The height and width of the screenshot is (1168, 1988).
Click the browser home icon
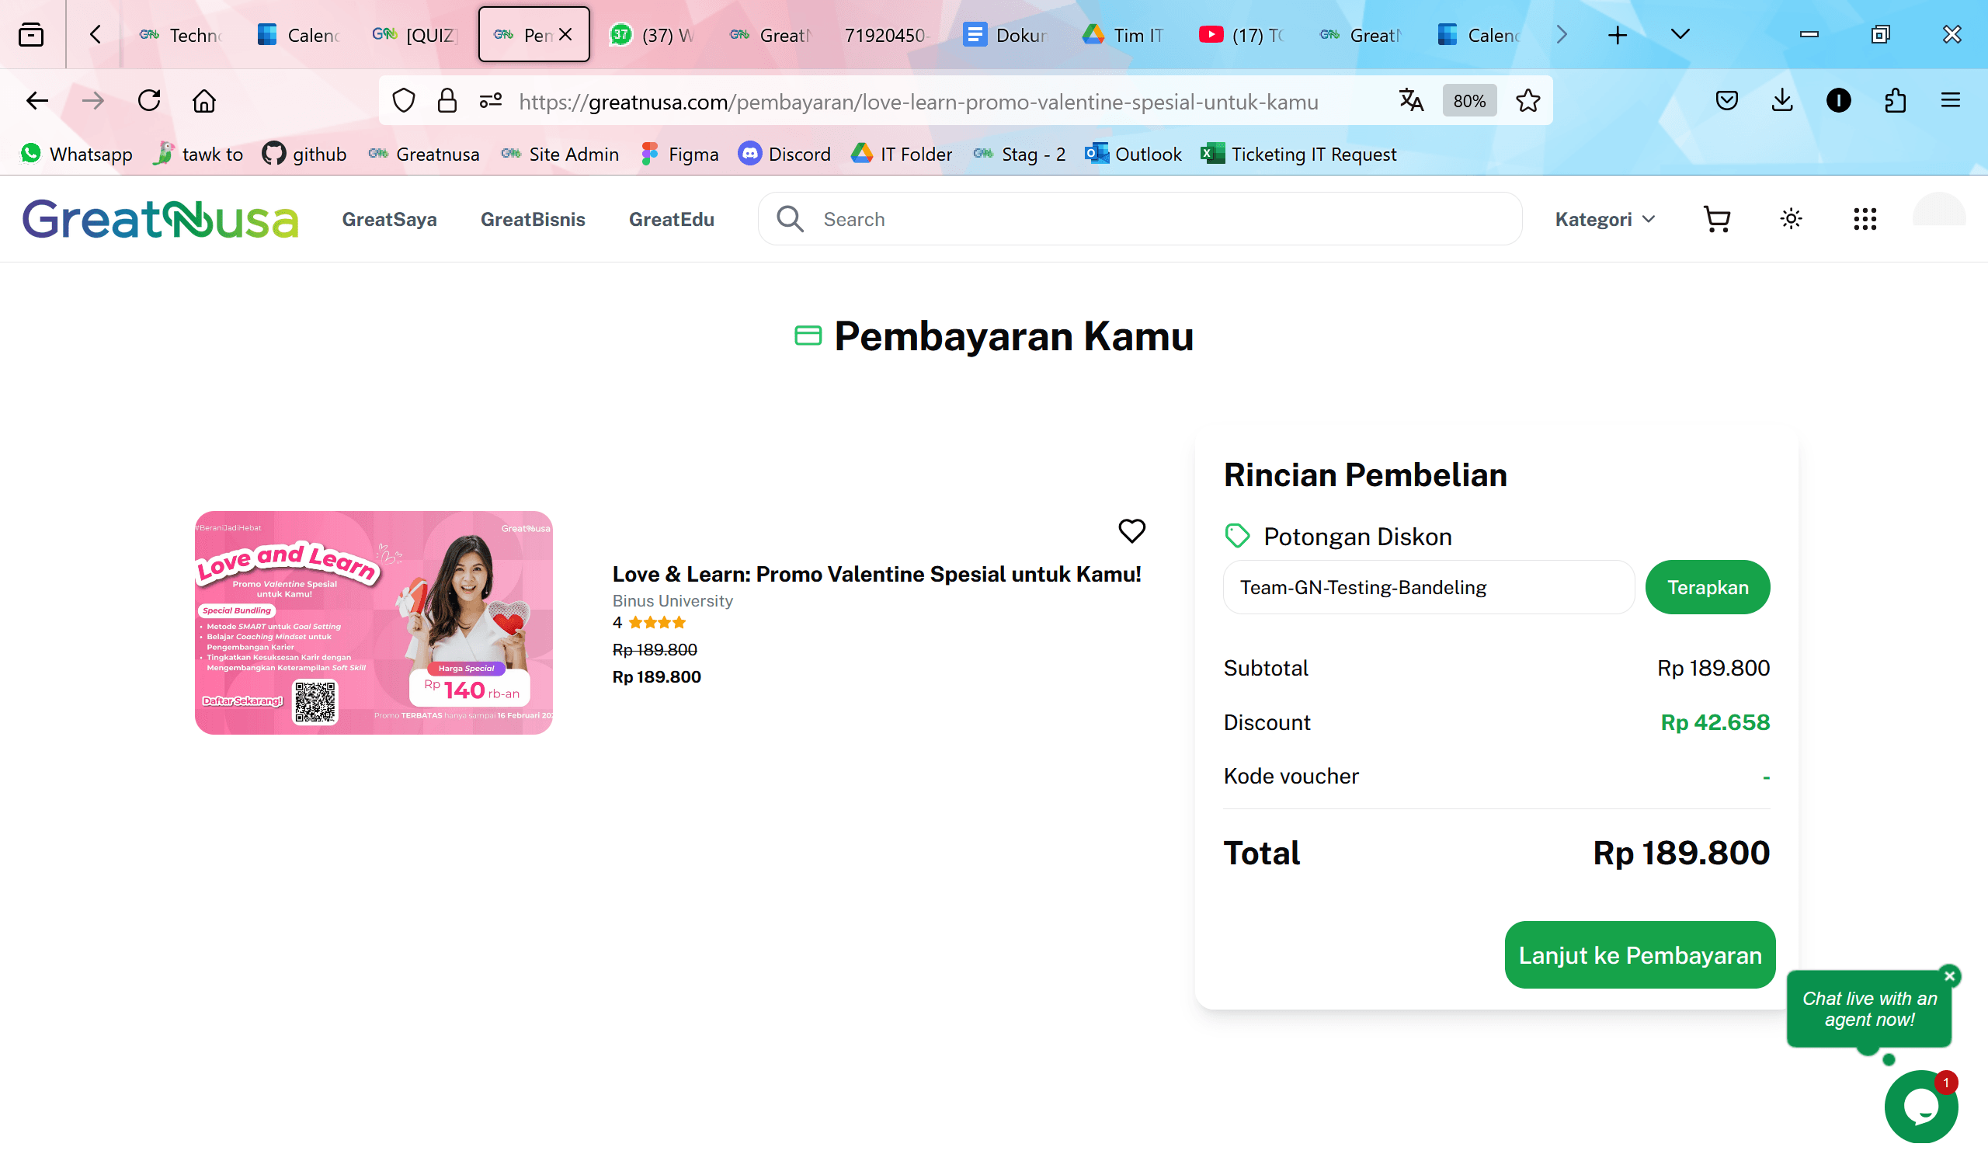[x=204, y=101]
